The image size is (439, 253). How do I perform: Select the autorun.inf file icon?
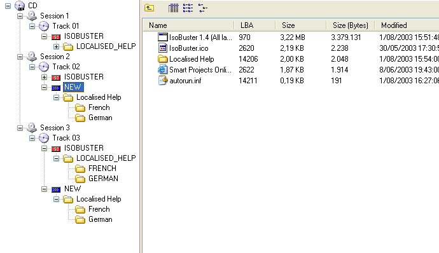[163, 81]
